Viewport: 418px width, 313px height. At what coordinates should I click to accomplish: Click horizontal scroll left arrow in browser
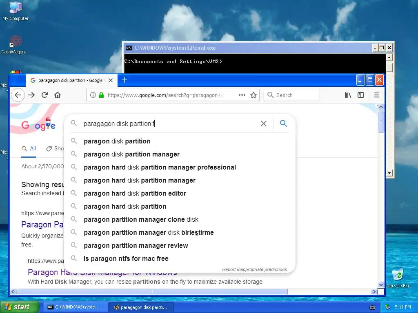[x=13, y=292]
